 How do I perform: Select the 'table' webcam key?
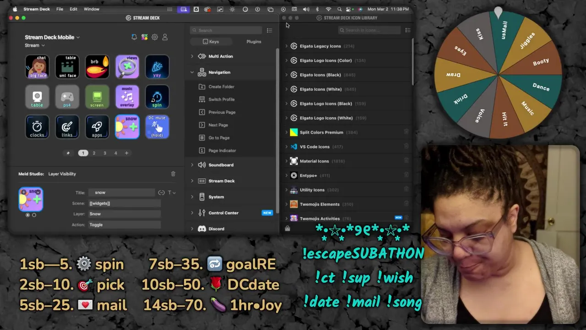pos(37,97)
